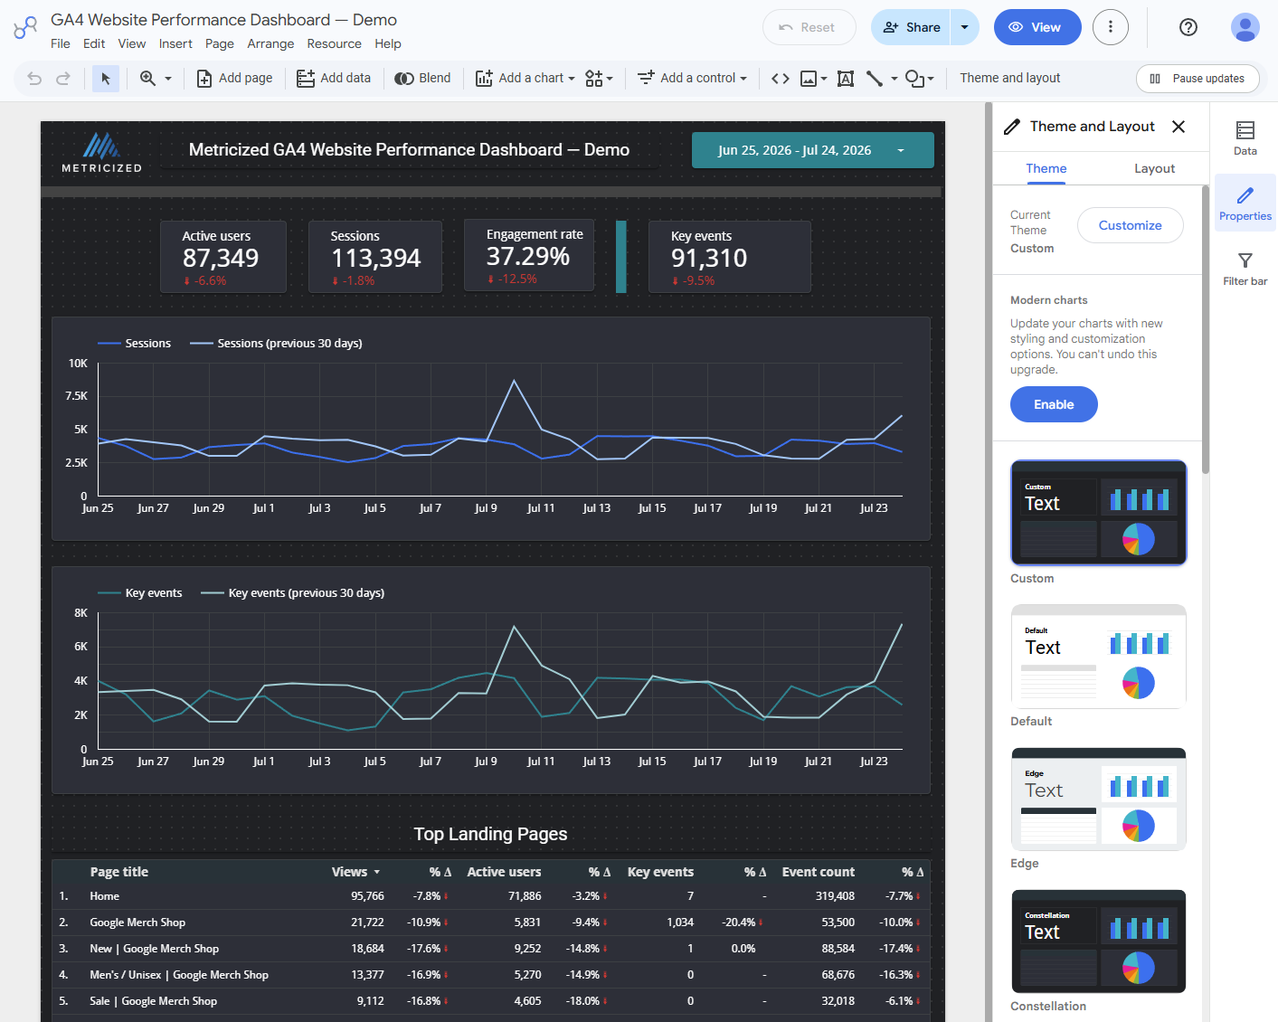Click Add page in toolbar
The height and width of the screenshot is (1022, 1278).
234,79
